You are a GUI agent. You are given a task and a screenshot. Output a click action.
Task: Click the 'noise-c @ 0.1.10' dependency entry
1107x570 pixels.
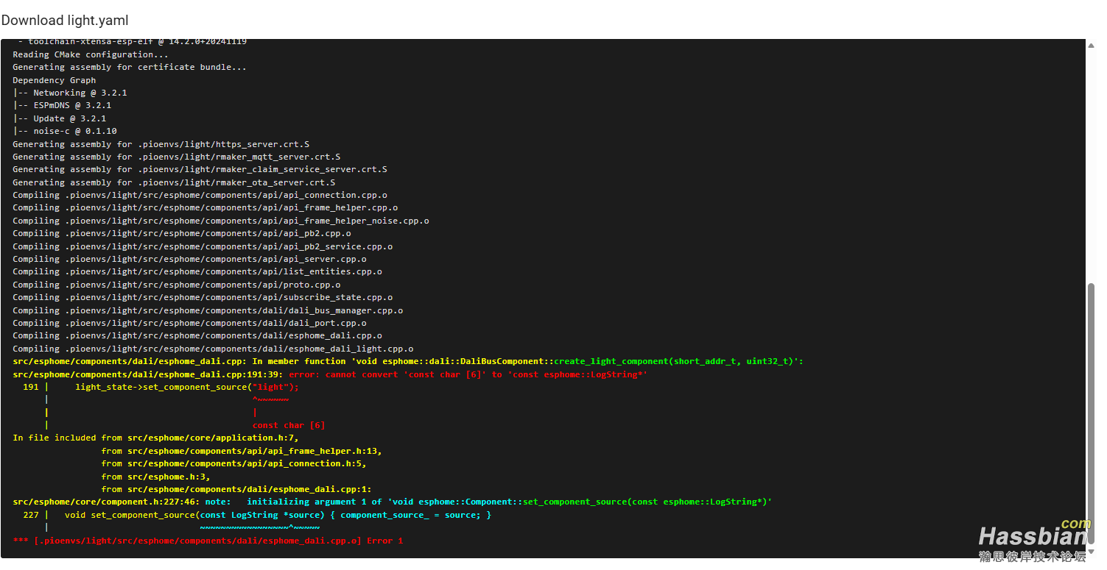[70, 131]
